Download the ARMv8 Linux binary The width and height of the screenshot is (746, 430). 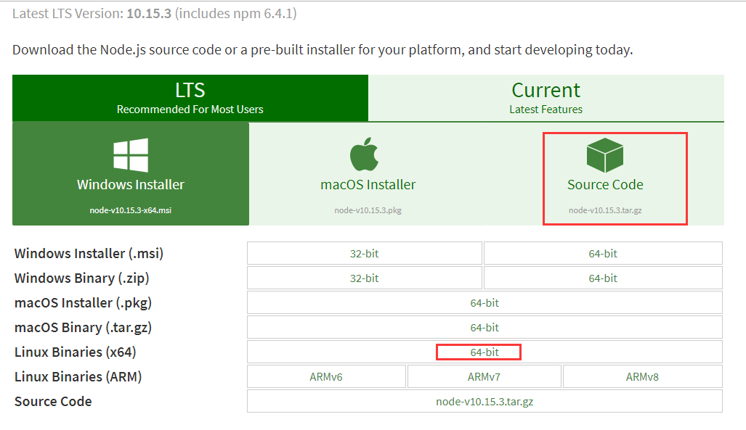pos(642,377)
